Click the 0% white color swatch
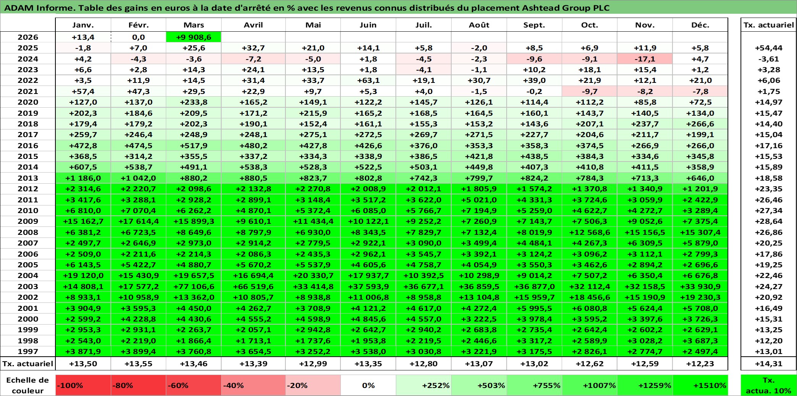Image resolution: width=797 pixels, height=396 pixels. 368,385
